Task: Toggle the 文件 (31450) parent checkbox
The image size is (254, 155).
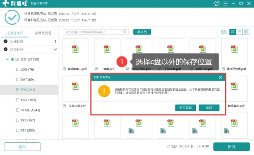Action: (12, 59)
